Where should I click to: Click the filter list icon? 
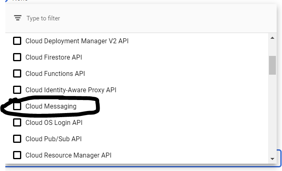pyautogui.click(x=17, y=18)
